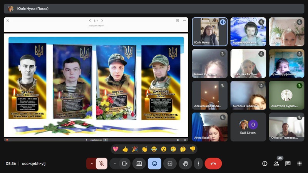Show the participants people list

pyautogui.click(x=276, y=163)
